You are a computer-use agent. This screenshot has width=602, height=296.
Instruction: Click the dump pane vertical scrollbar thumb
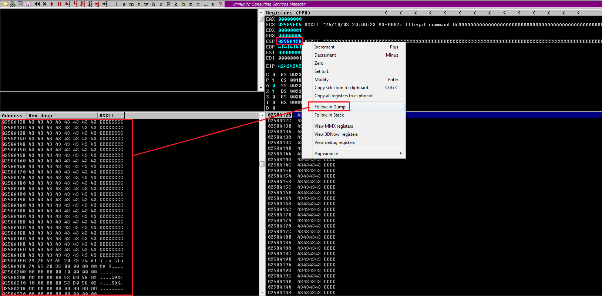(x=262, y=164)
